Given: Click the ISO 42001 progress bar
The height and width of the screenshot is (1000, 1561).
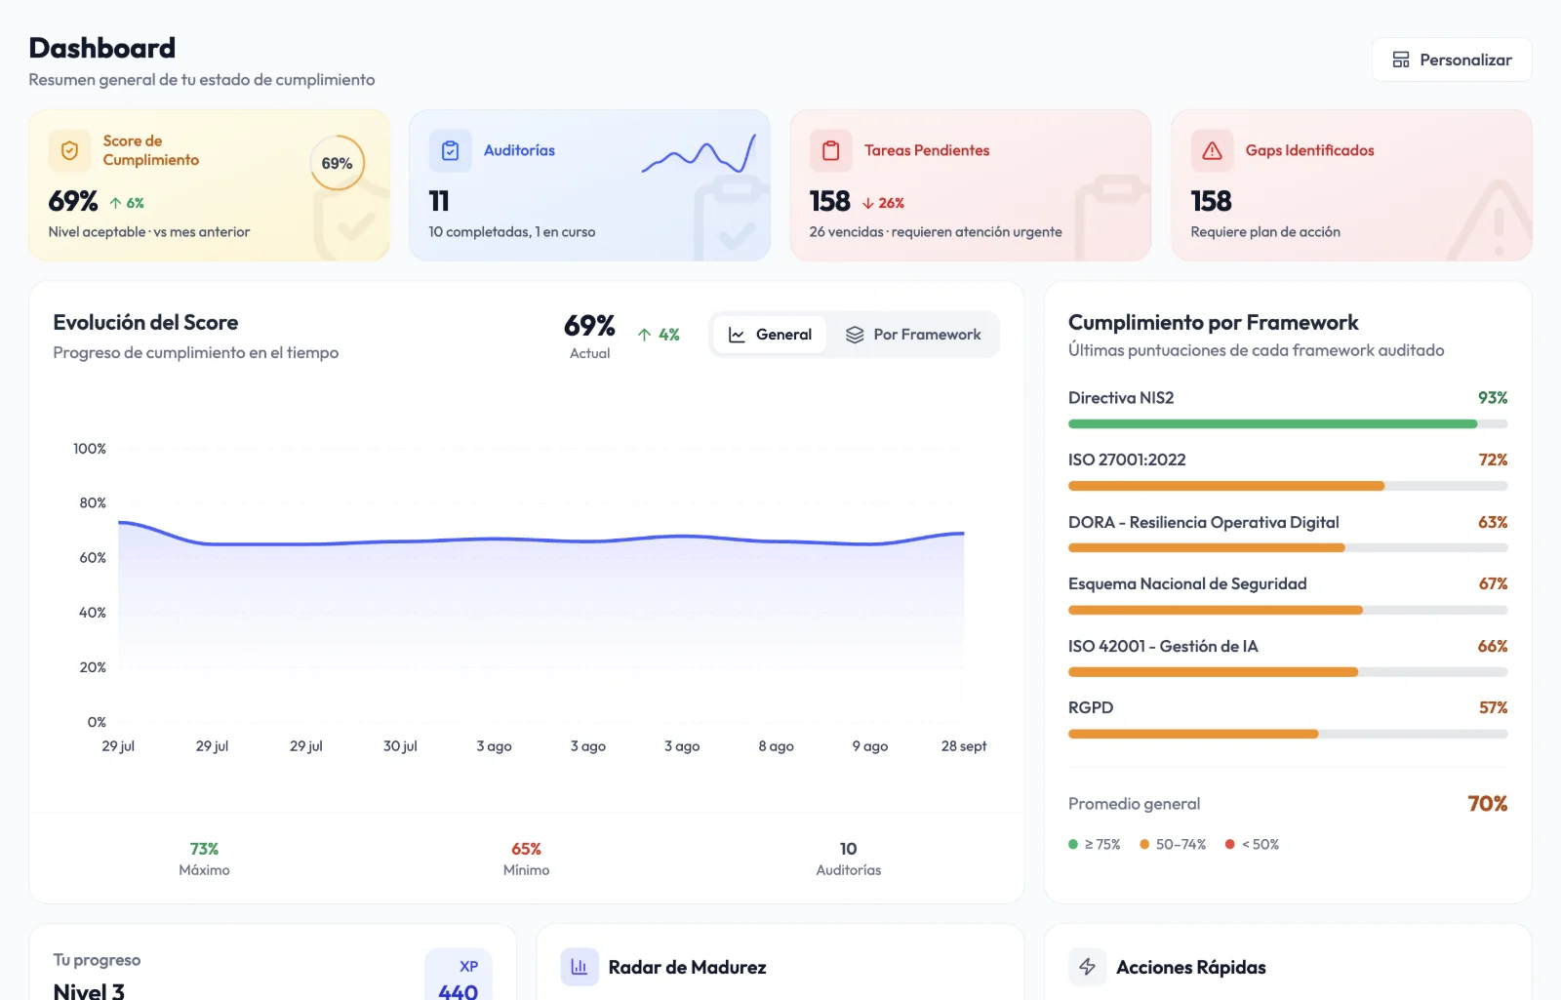Looking at the screenshot, I should [1288, 672].
